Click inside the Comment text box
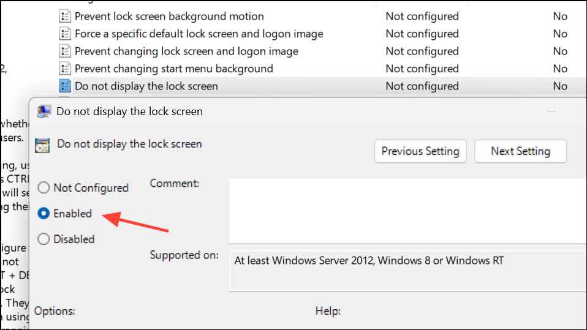Viewport: 587px width, 330px height. tap(407, 211)
